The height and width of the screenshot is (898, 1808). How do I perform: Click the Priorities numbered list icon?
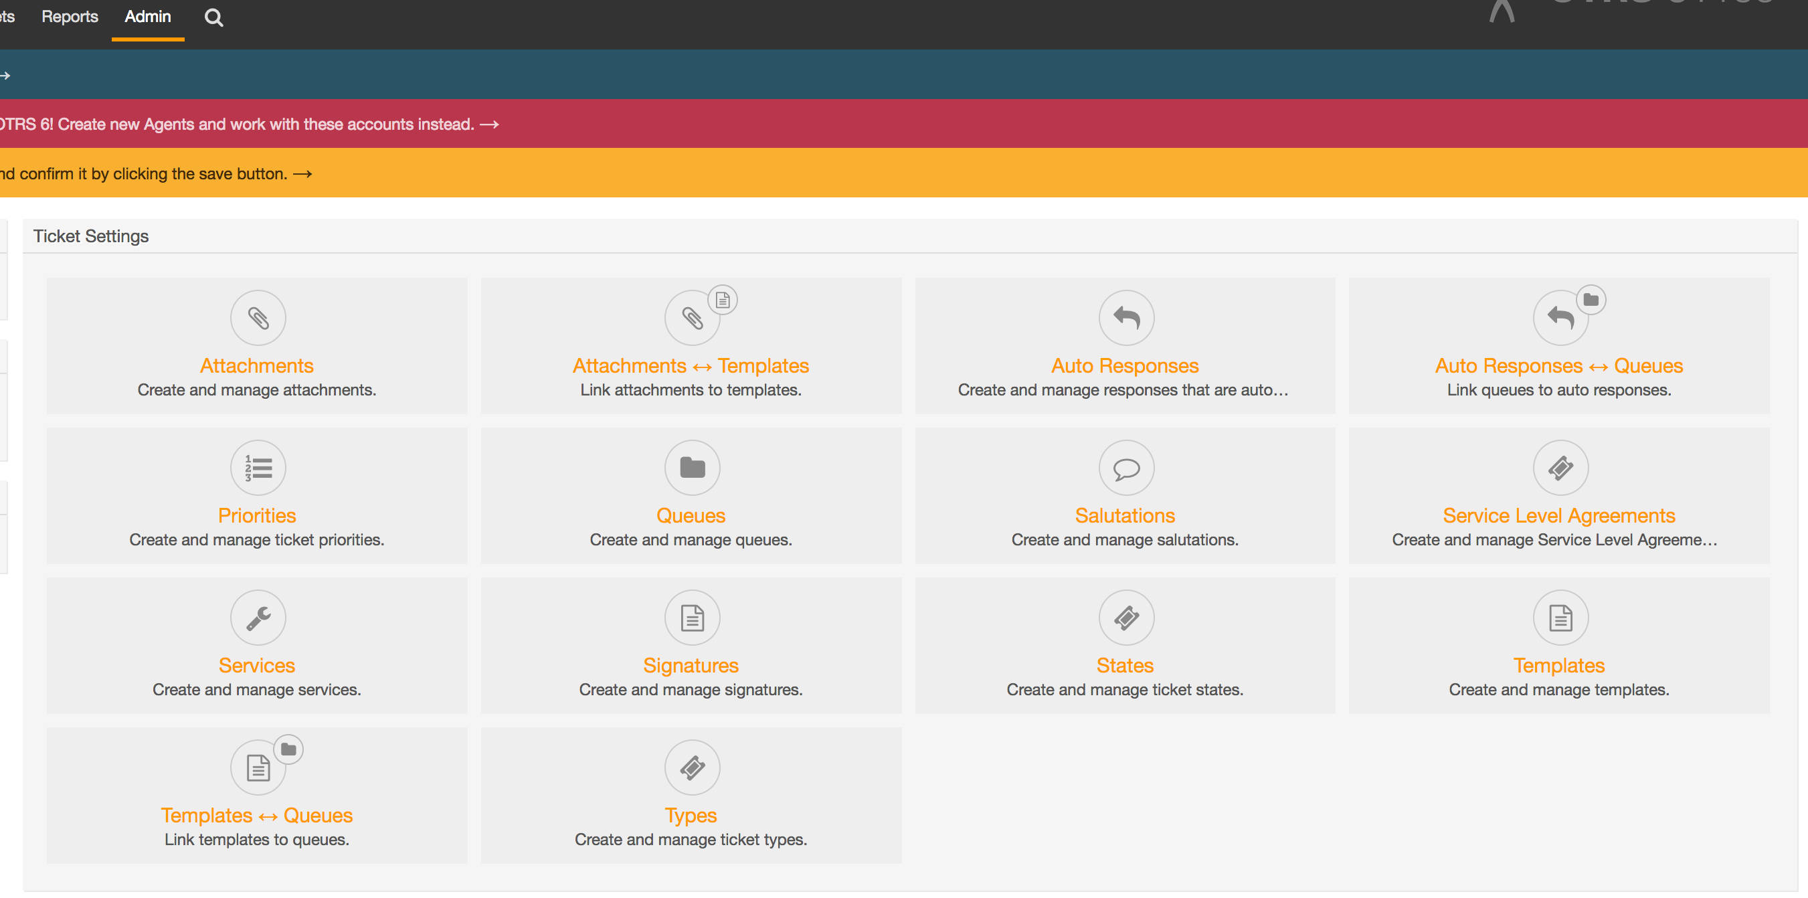pyautogui.click(x=258, y=468)
